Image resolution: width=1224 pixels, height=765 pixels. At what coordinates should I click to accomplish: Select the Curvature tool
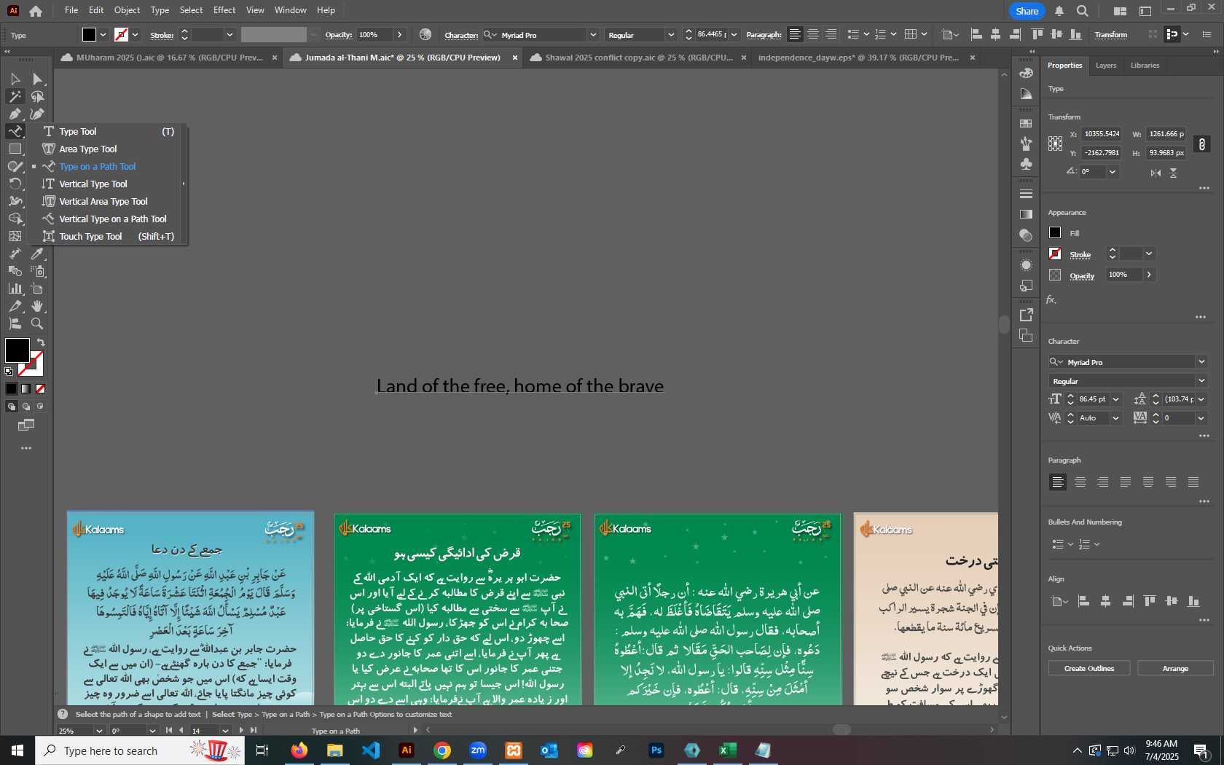(x=37, y=114)
